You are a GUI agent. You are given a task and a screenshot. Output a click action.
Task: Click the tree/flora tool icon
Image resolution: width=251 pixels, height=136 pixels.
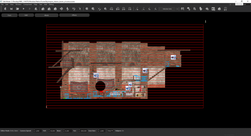click(67, 9)
